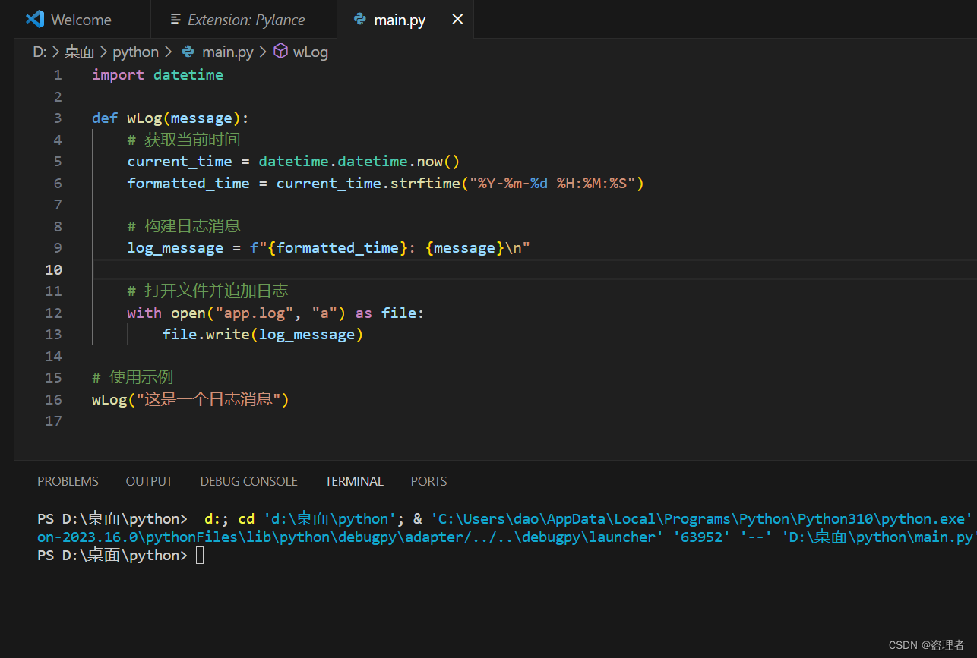Viewport: 977px width, 658px height.
Task: Open the 桌面 breadcrumb folder
Action: click(80, 52)
